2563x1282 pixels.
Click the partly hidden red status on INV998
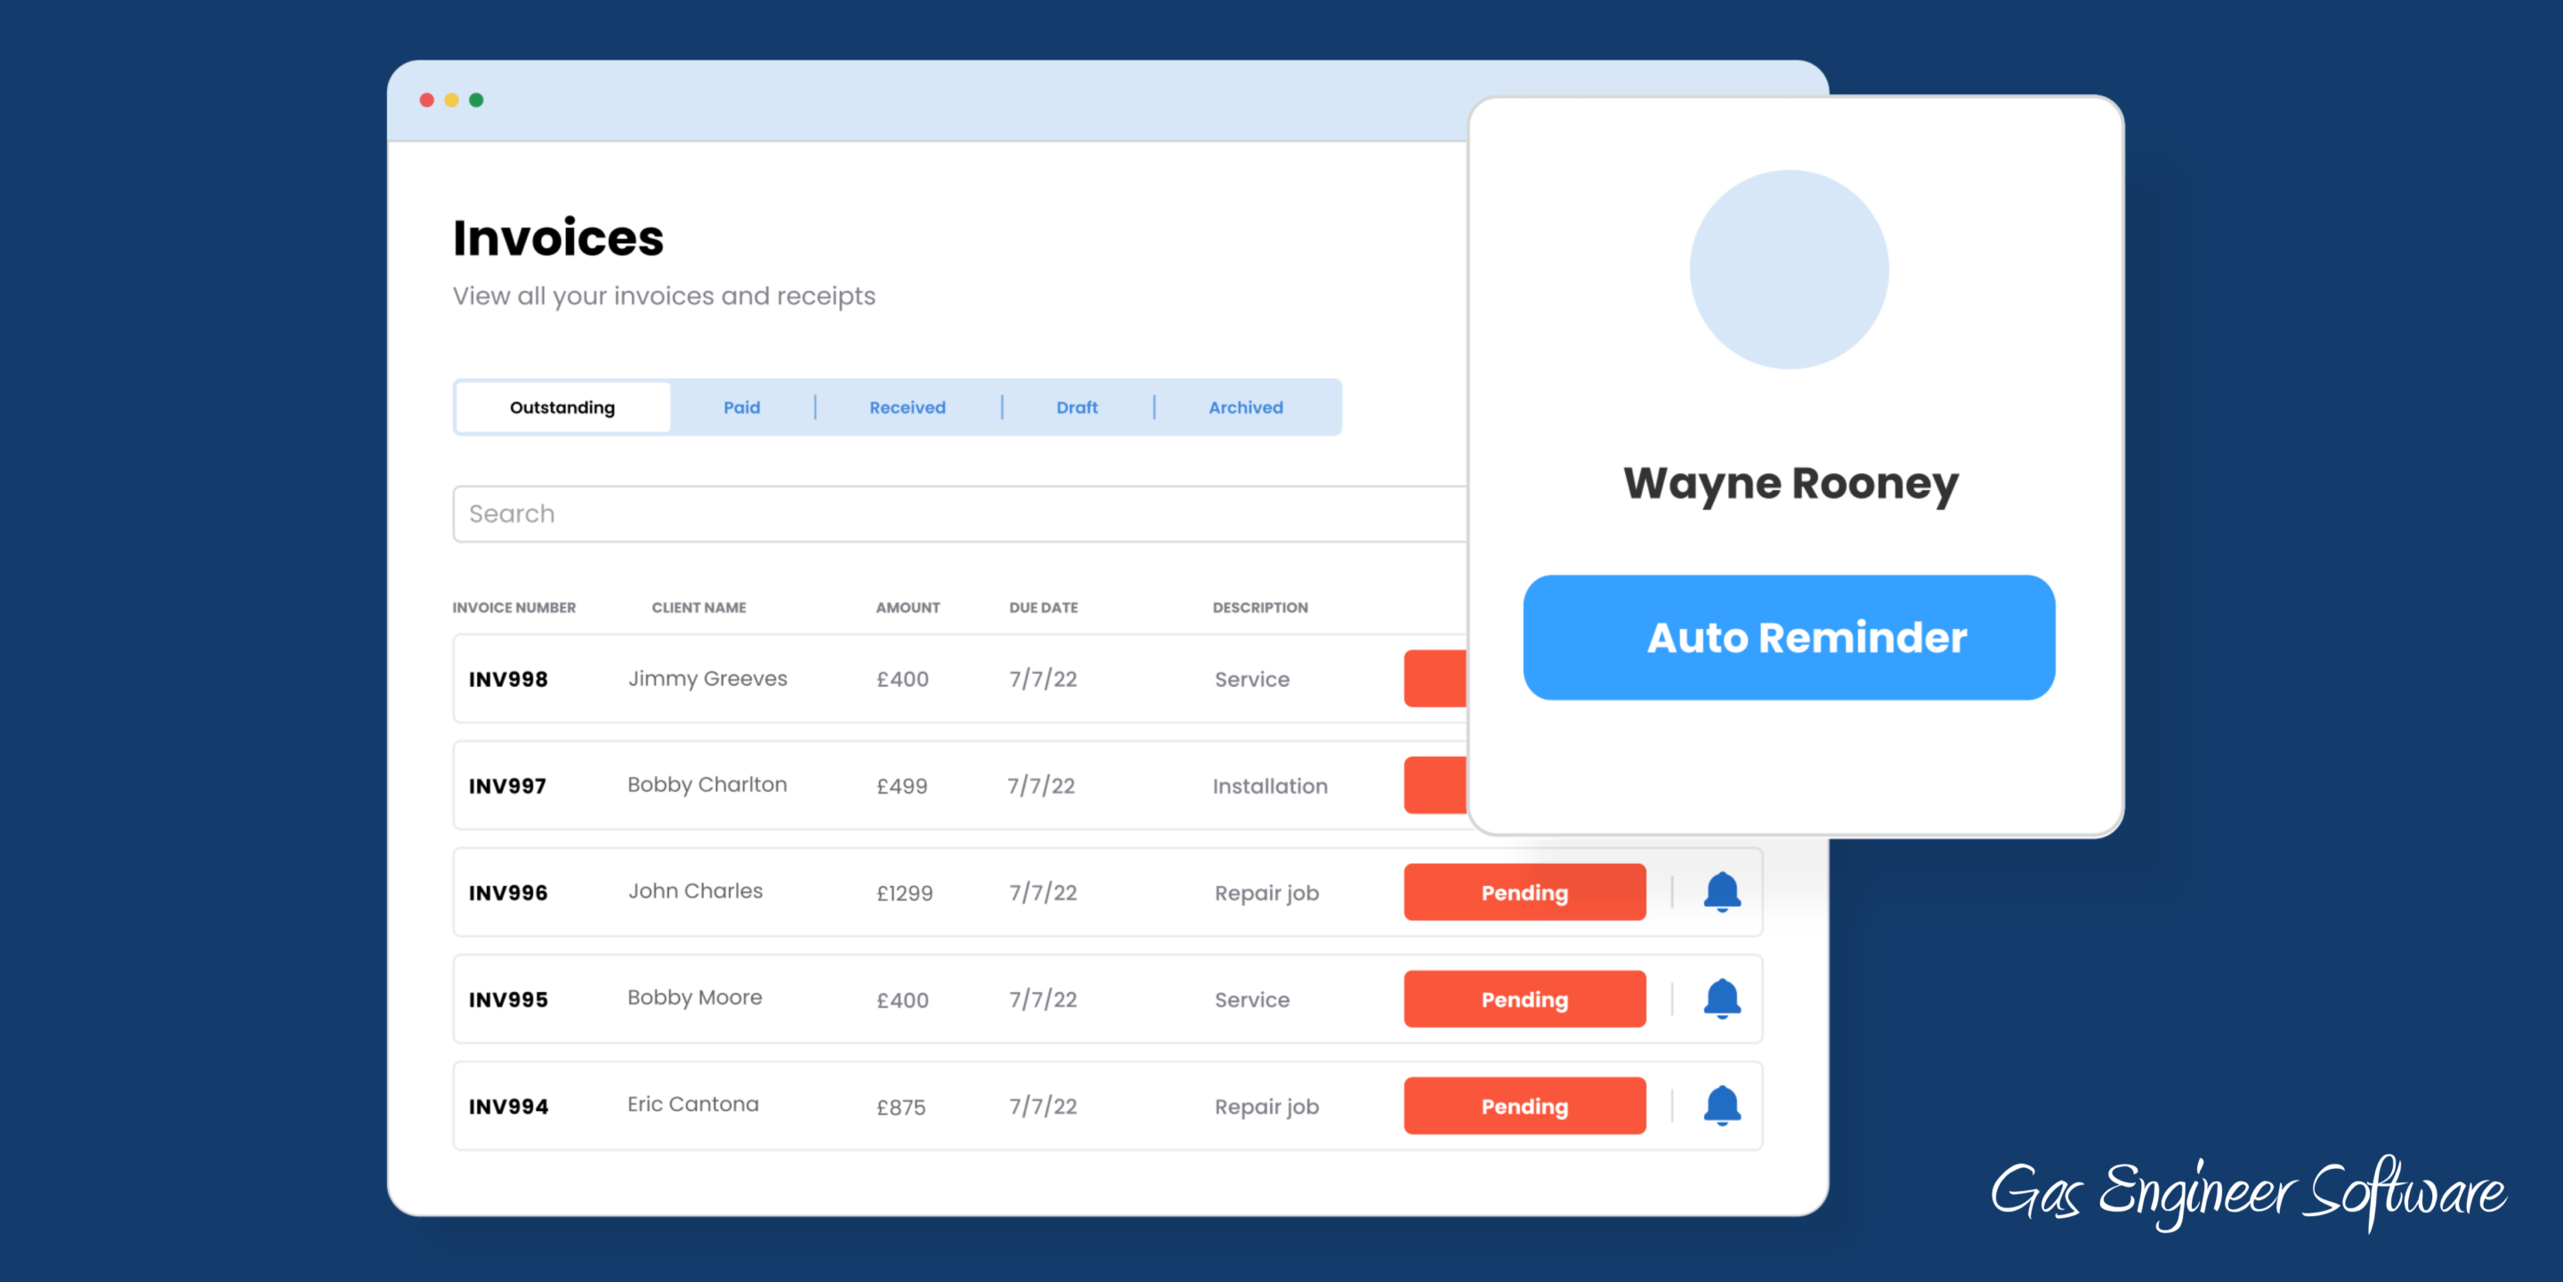click(1435, 678)
